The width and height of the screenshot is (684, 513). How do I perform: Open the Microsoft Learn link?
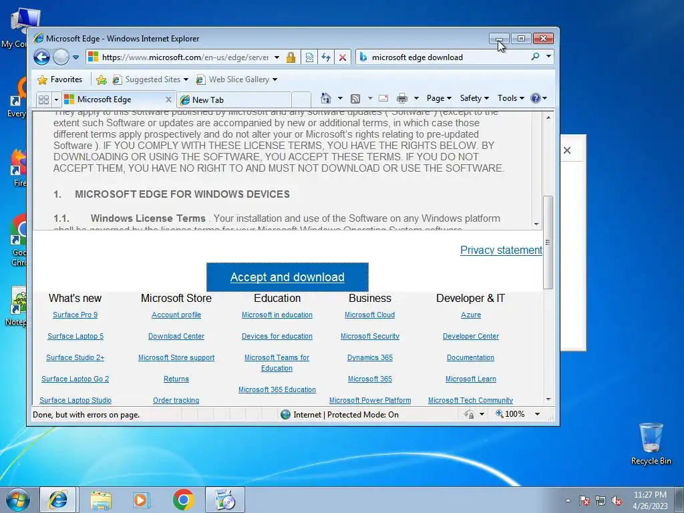click(x=471, y=379)
